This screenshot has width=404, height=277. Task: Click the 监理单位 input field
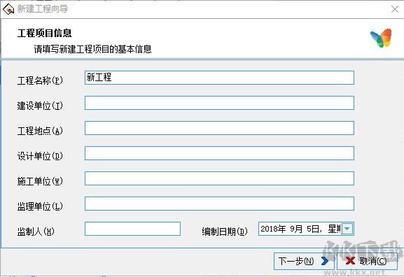point(219,204)
